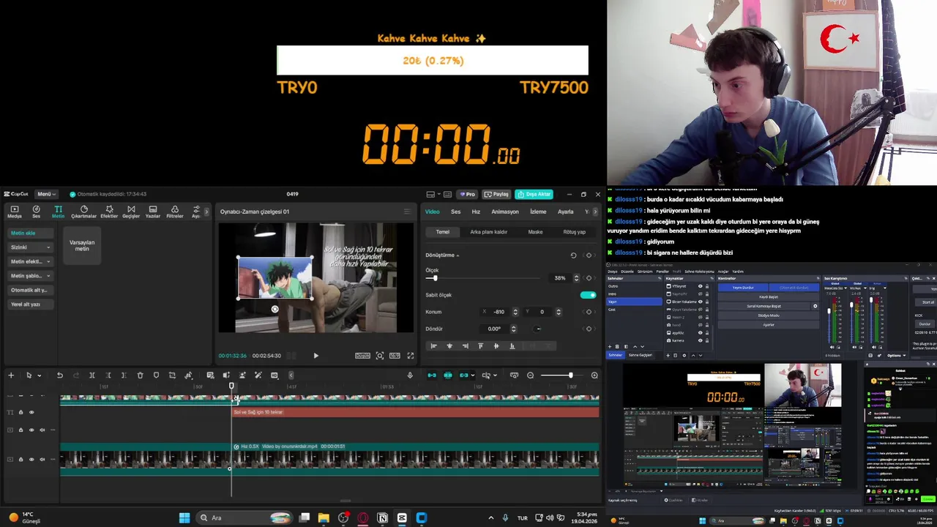The height and width of the screenshot is (527, 937).
Task: Click the Dönüştürme reset arrow icon
Action: pos(573,255)
